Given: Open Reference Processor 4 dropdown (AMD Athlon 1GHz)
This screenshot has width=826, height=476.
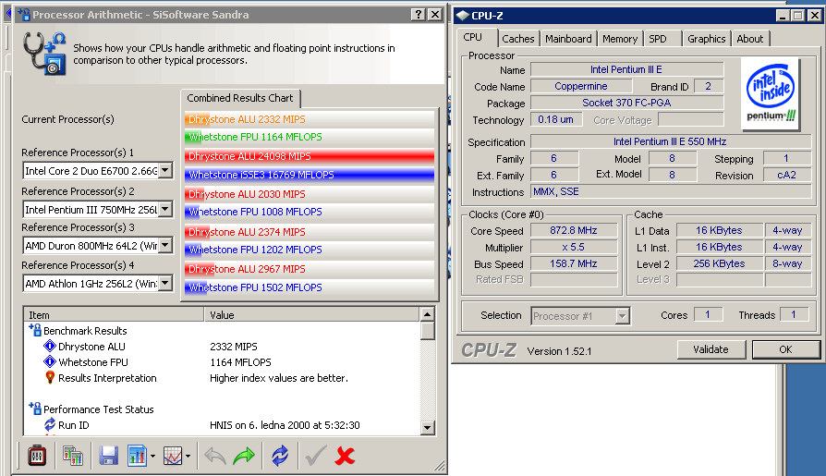Looking at the screenshot, I should point(164,283).
